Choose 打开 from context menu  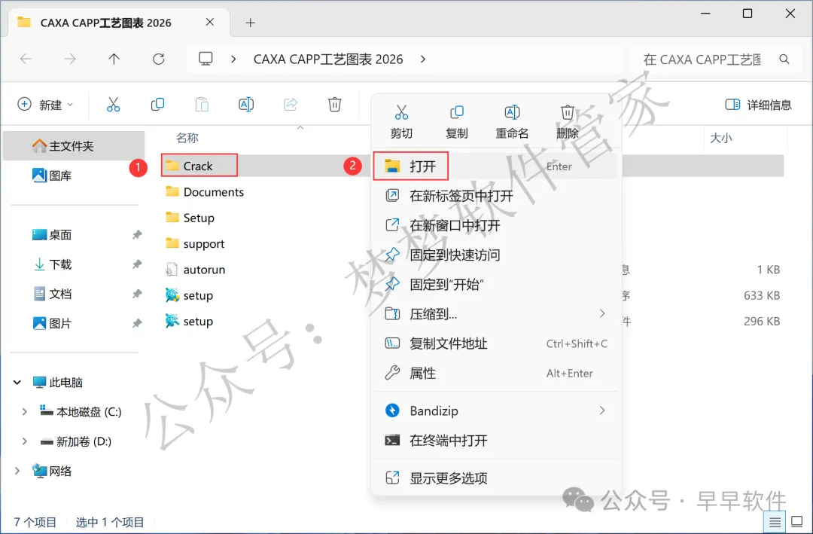[495, 166]
